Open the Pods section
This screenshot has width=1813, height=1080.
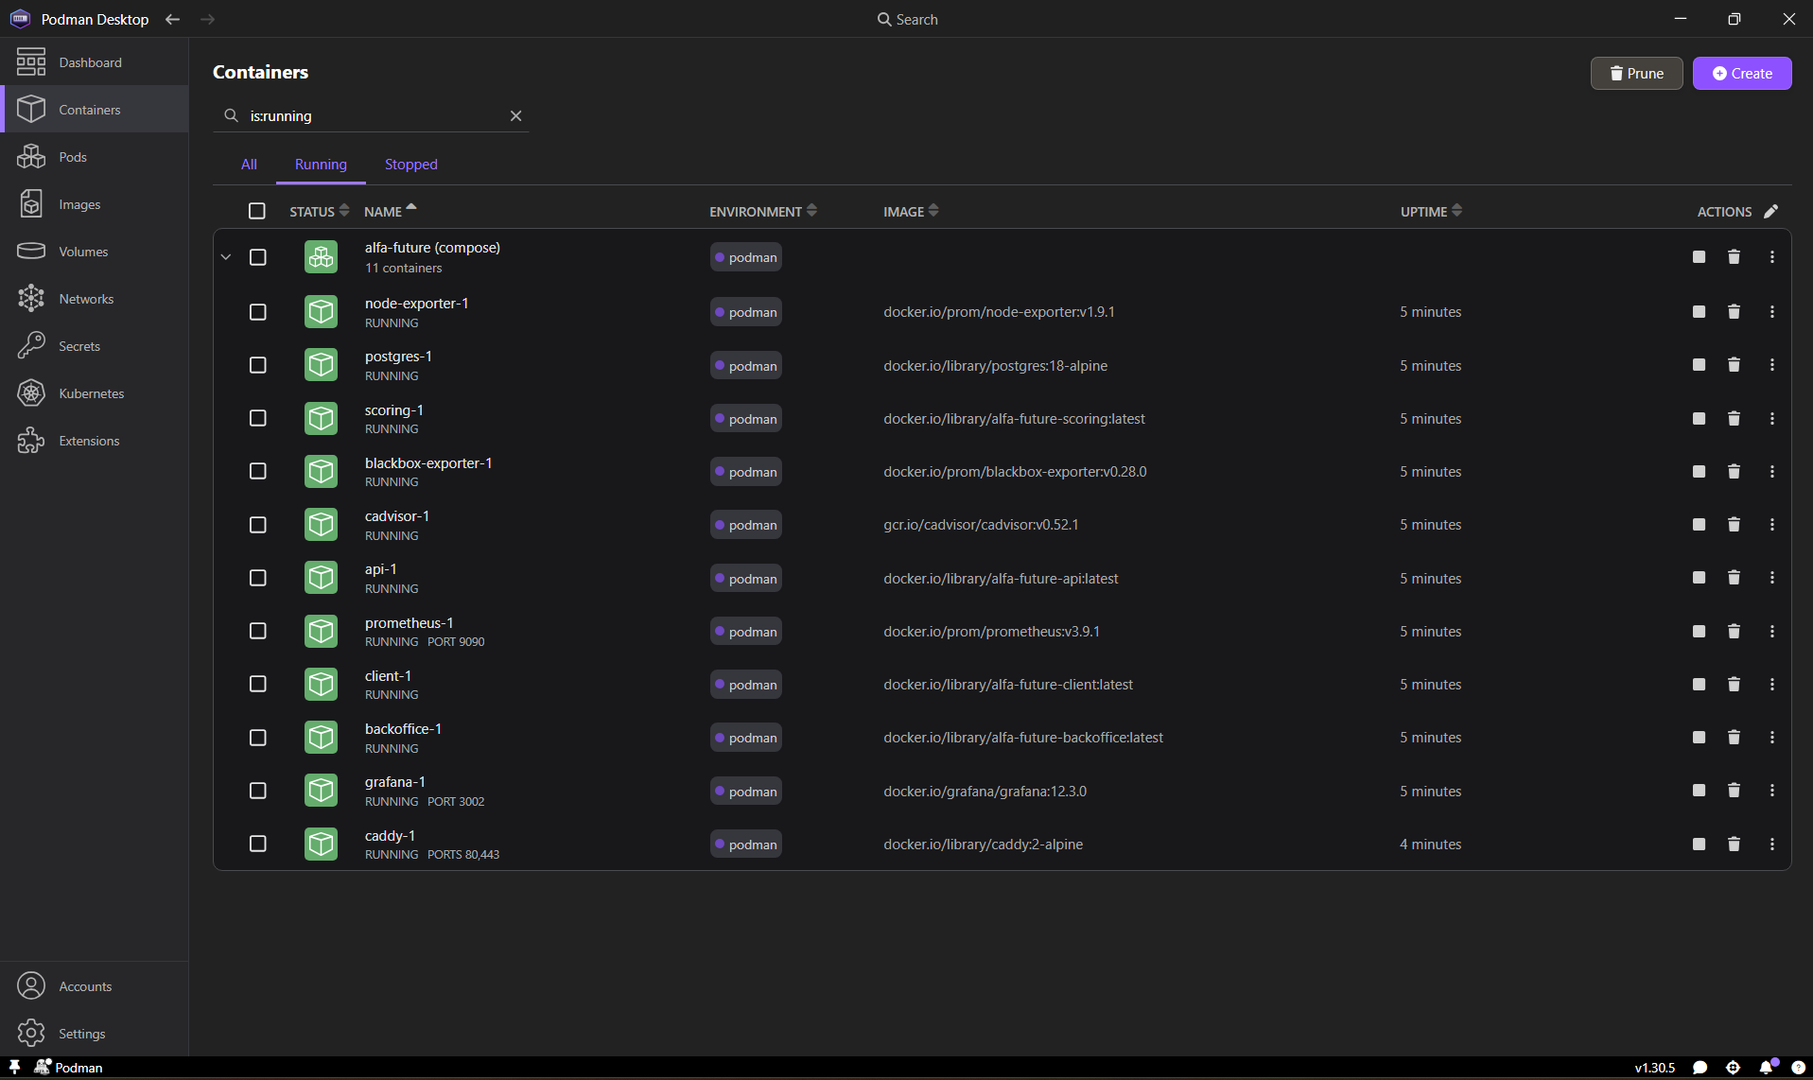94,157
